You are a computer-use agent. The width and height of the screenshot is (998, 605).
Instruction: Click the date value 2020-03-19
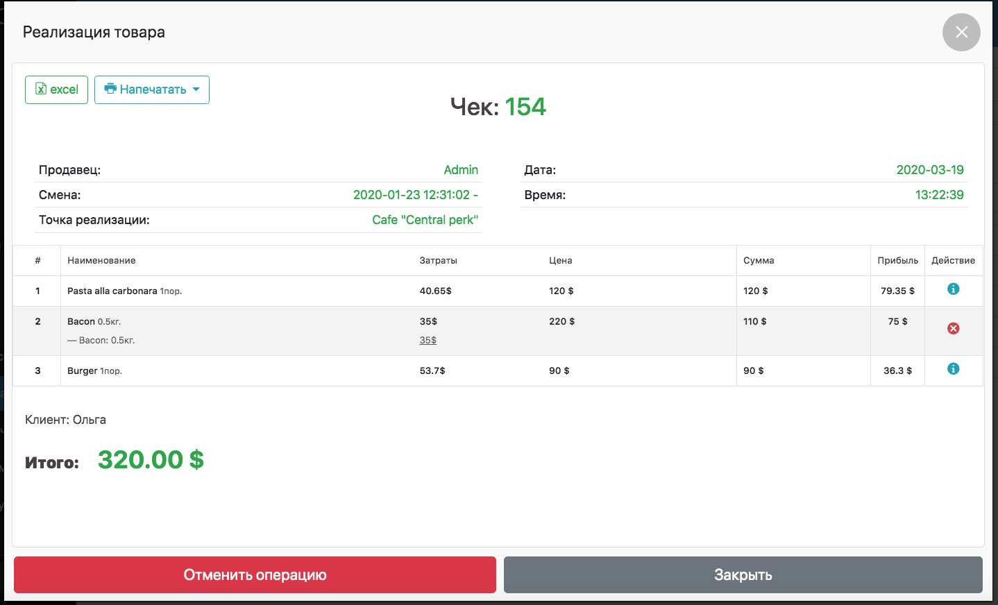929,170
